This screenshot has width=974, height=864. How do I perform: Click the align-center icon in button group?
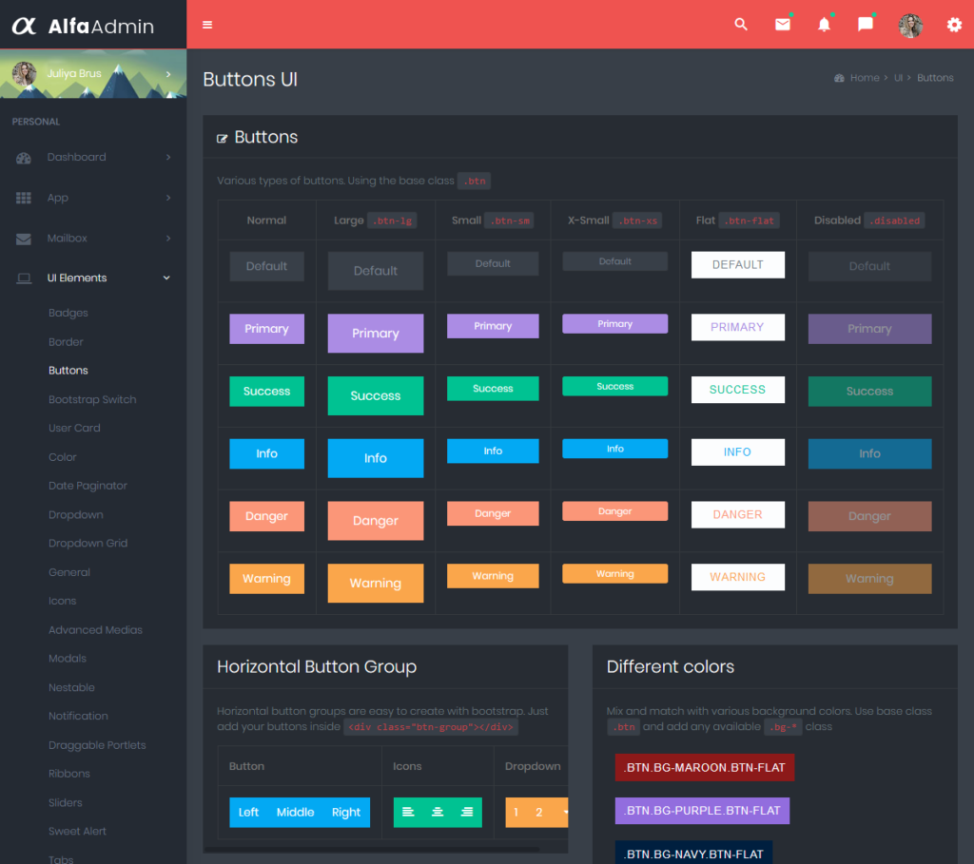coord(438,812)
